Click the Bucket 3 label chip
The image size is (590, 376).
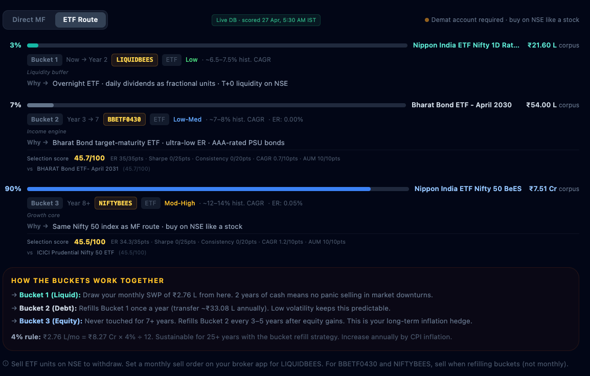45,203
